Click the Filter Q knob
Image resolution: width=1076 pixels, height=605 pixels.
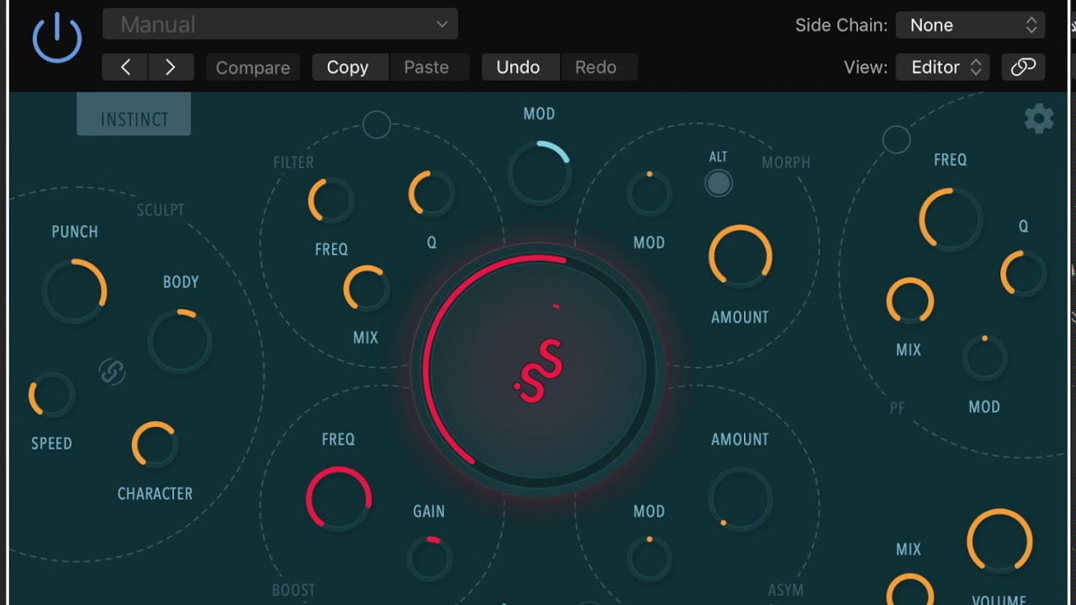pos(431,194)
